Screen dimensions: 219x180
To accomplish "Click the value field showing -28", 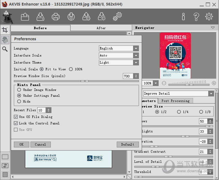I will coord(203,142).
